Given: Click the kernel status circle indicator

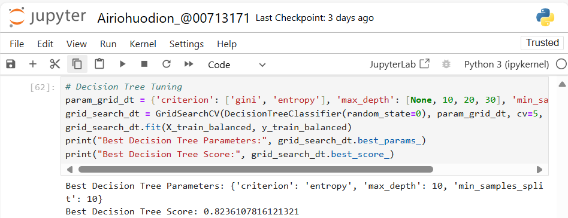Looking at the screenshot, I should [x=561, y=65].
